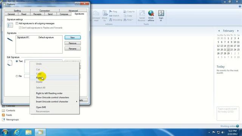Click the Today heading in calendar pane

220,66
